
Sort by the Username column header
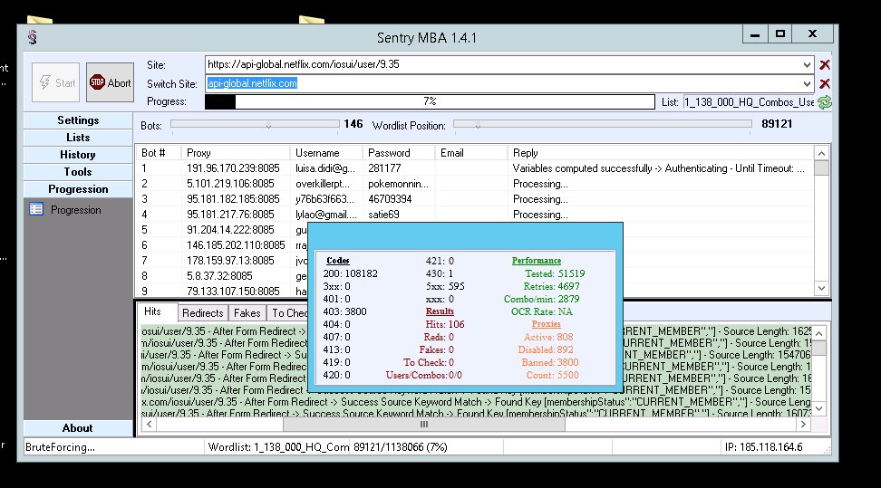(x=326, y=153)
